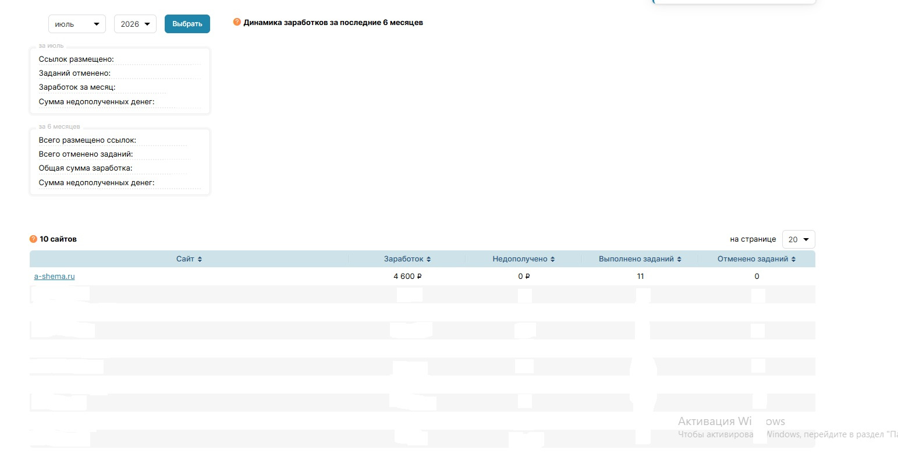The height and width of the screenshot is (453, 898).
Task: Sort table by Отменено заданий column
Action: click(757, 259)
